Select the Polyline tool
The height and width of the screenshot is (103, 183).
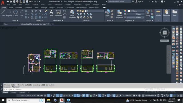(9, 13)
